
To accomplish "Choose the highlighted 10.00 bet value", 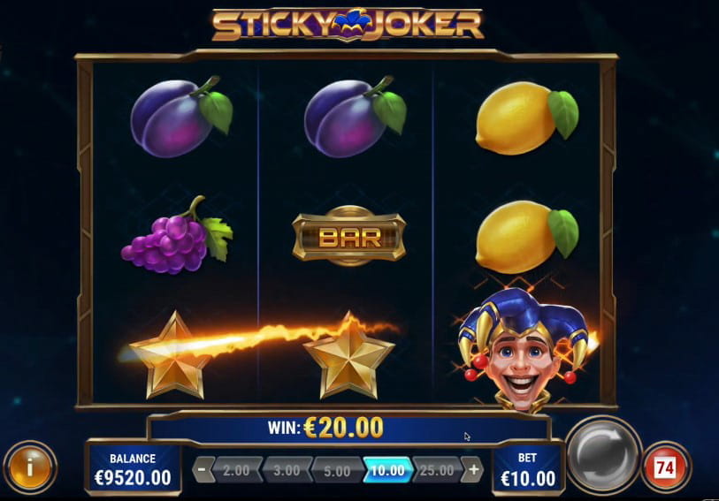I will coord(387,470).
